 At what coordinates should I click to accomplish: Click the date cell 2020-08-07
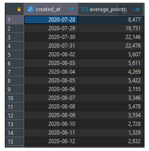coord(51,98)
